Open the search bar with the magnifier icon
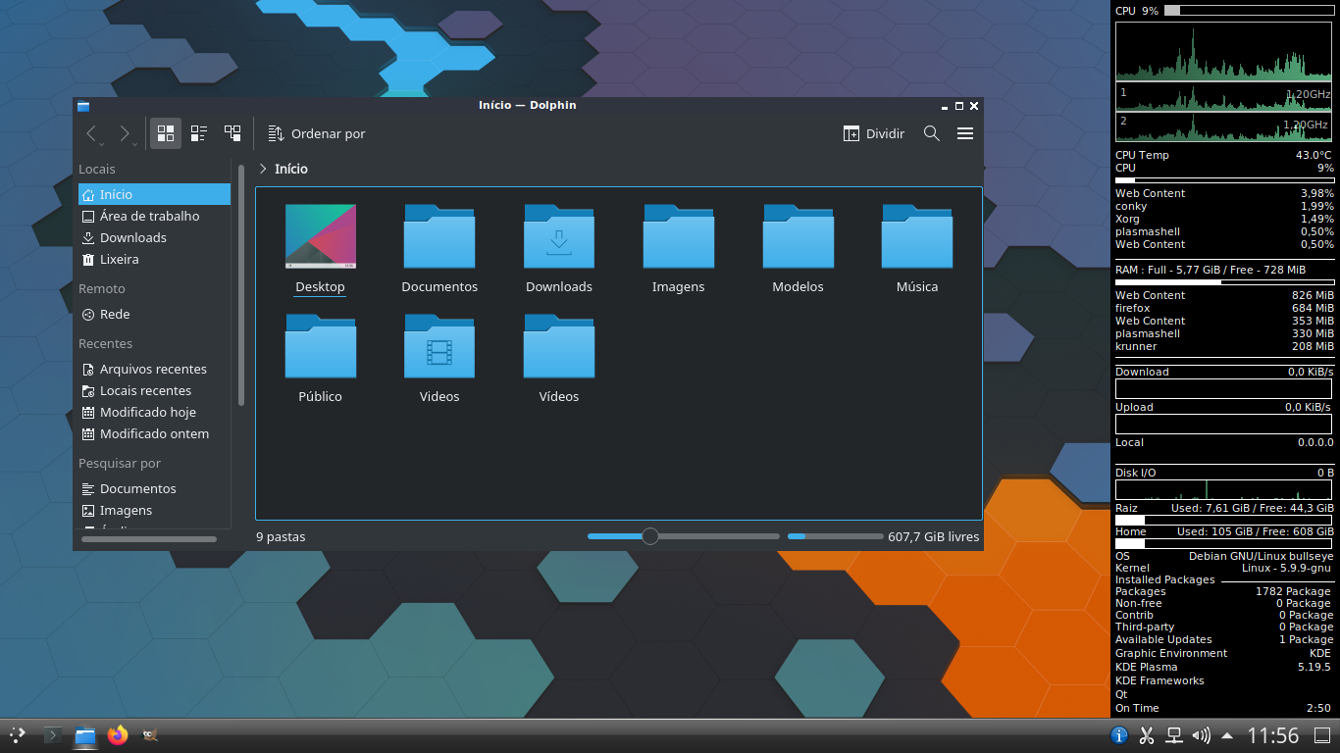Image resolution: width=1340 pixels, height=753 pixels. tap(931, 133)
